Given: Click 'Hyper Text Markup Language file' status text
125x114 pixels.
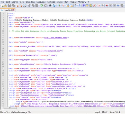Looking at the screenshot, I should pyautogui.click(x=15, y=112).
